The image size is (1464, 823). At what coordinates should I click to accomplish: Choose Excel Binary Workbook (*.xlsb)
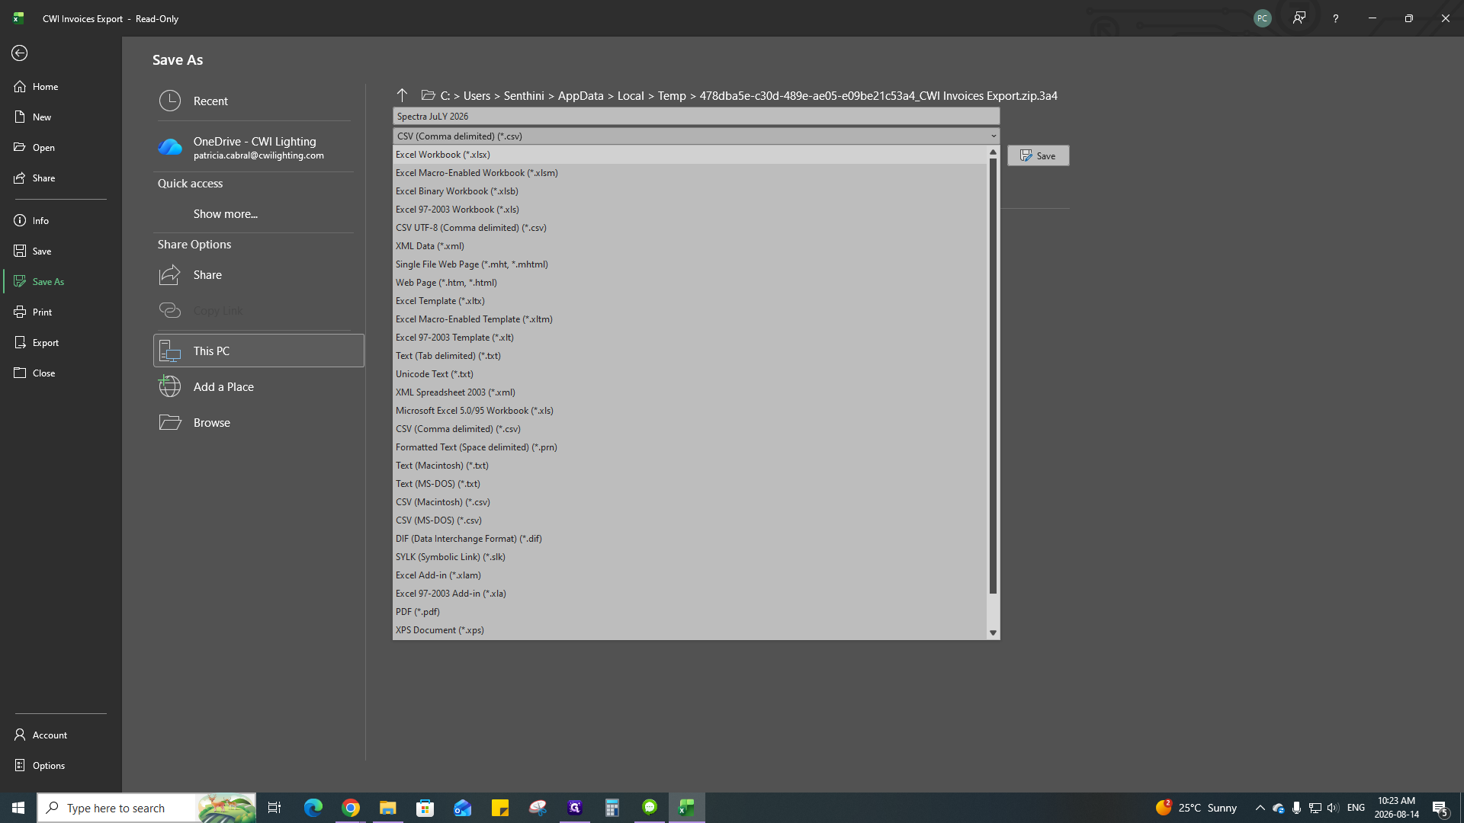click(x=690, y=191)
